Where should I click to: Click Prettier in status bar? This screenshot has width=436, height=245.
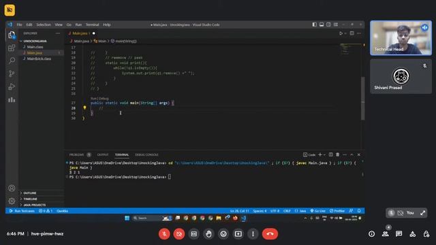[337, 211]
